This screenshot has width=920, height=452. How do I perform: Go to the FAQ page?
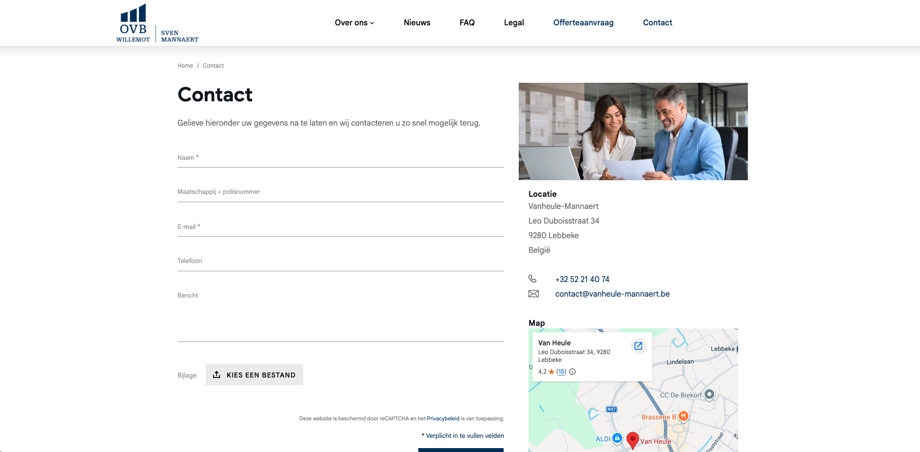coord(467,22)
